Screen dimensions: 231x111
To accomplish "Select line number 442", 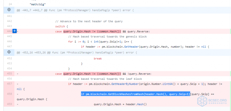I will click(9, 21).
